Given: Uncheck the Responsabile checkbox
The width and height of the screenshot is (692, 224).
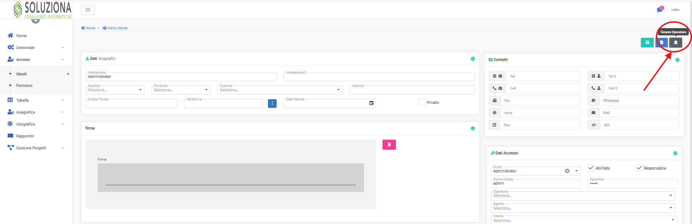Looking at the screenshot, I should 639,168.
